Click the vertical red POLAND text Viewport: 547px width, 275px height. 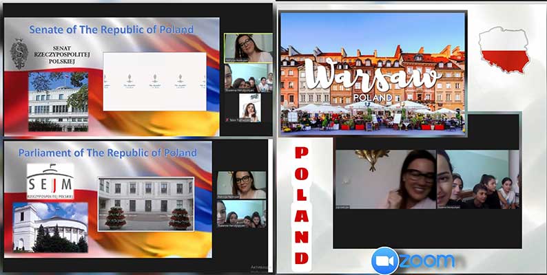(x=301, y=205)
